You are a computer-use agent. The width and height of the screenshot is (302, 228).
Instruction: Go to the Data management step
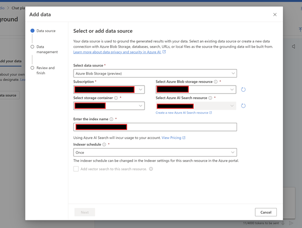coord(46,49)
